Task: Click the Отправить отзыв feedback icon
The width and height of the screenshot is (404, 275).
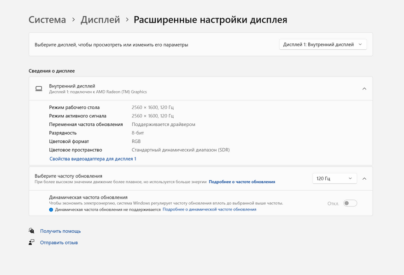Action: 32,242
